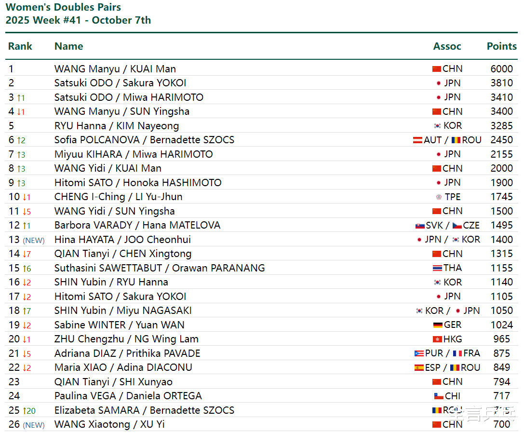The height and width of the screenshot is (433, 524).
Task: Click the Czech flag next to CZE
Action: 457,226
